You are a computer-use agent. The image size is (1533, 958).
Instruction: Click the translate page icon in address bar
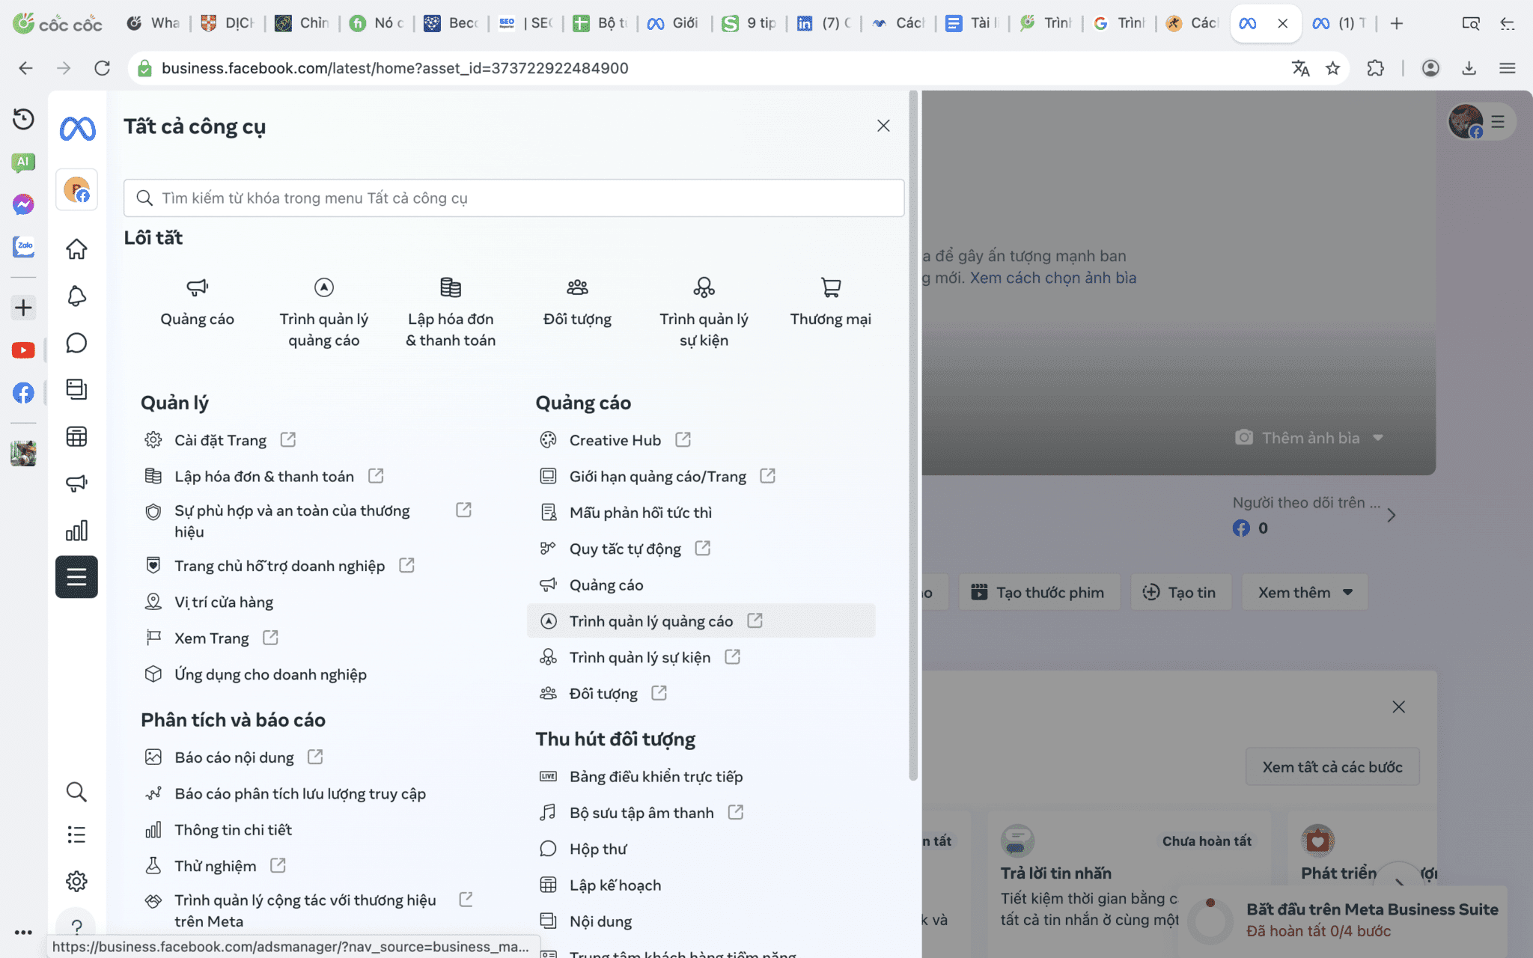point(1300,68)
